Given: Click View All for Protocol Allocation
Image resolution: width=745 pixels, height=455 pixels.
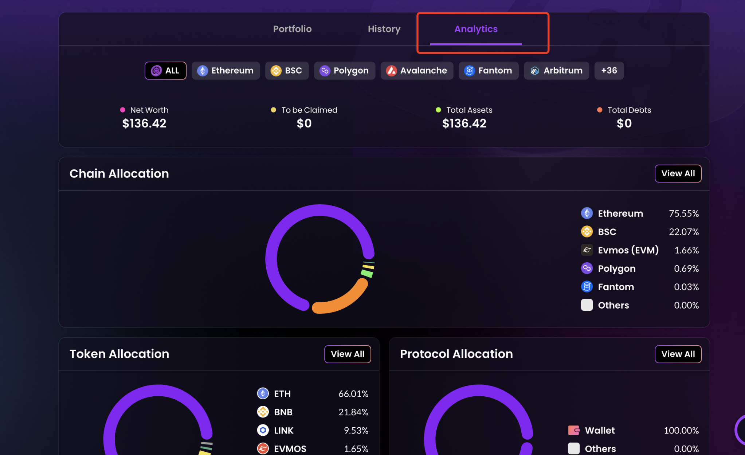Looking at the screenshot, I should point(678,354).
